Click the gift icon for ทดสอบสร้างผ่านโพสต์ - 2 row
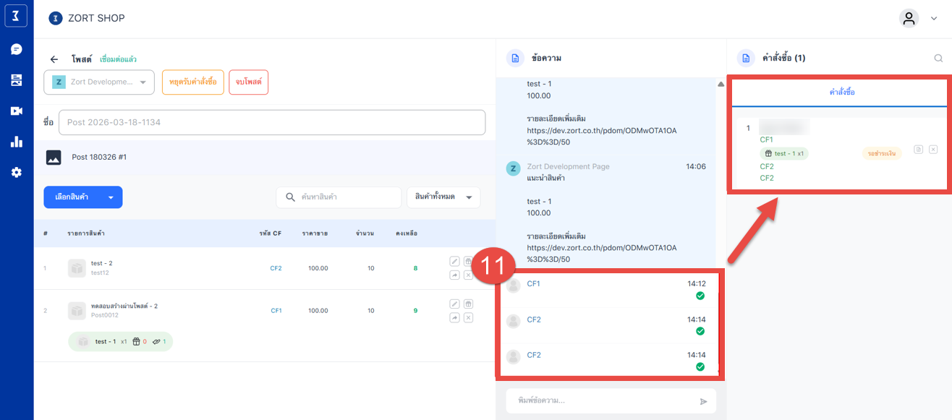Image resolution: width=952 pixels, height=420 pixels. (x=468, y=304)
